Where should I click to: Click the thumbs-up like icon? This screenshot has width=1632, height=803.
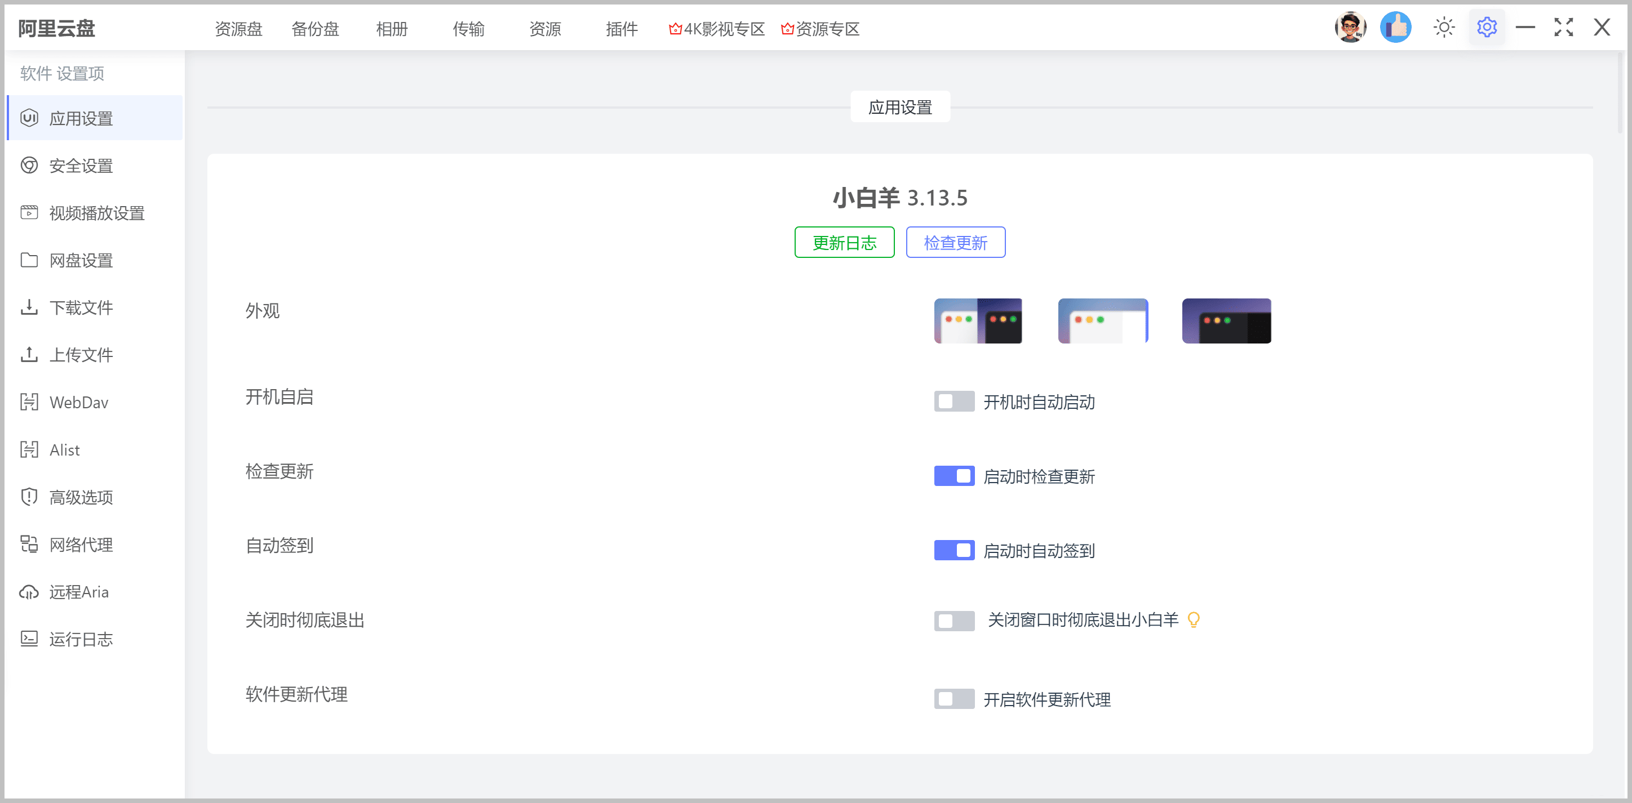[x=1396, y=28]
